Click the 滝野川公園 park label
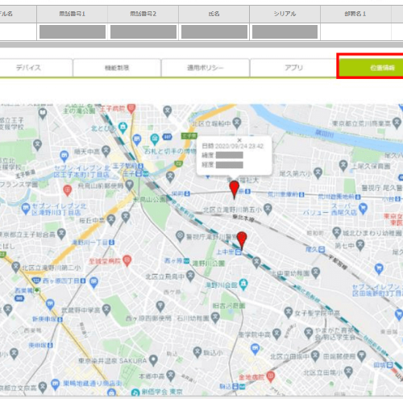The height and width of the screenshot is (399, 403). tap(209, 263)
